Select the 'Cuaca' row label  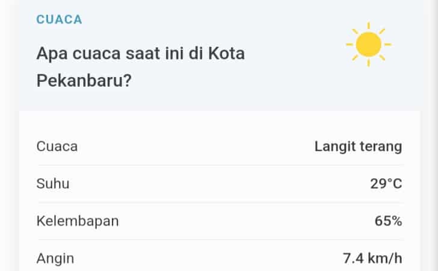click(x=57, y=146)
